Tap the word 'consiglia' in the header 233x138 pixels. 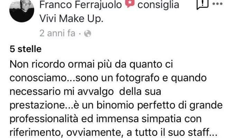click(x=158, y=5)
